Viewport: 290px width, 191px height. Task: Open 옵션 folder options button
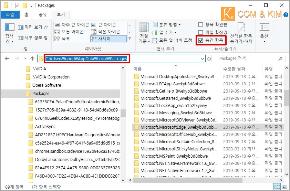coord(264,33)
